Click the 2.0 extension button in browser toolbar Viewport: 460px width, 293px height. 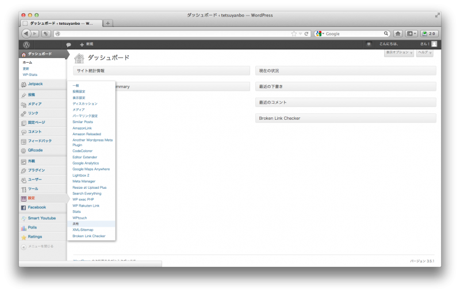click(x=429, y=33)
